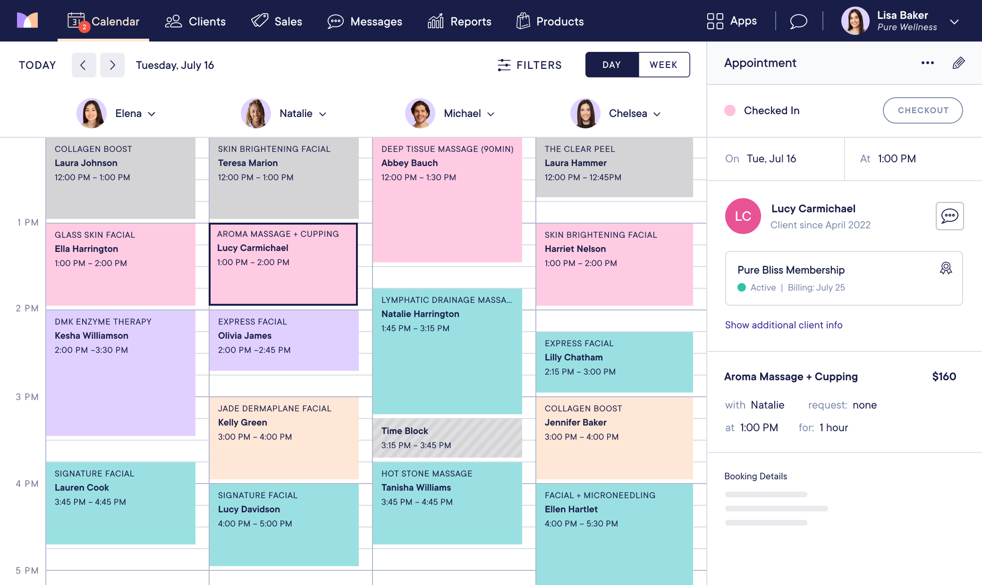Edit the appointment using the pencil icon
Viewport: 982px width, 585px height.
[958, 63]
